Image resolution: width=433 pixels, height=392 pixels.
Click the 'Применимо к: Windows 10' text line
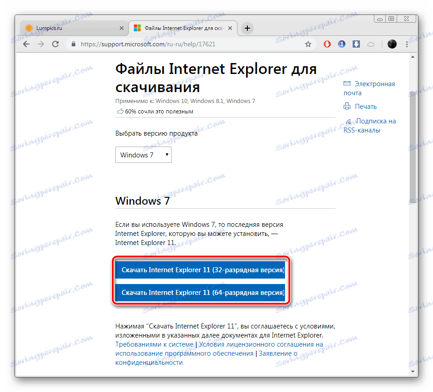click(185, 101)
